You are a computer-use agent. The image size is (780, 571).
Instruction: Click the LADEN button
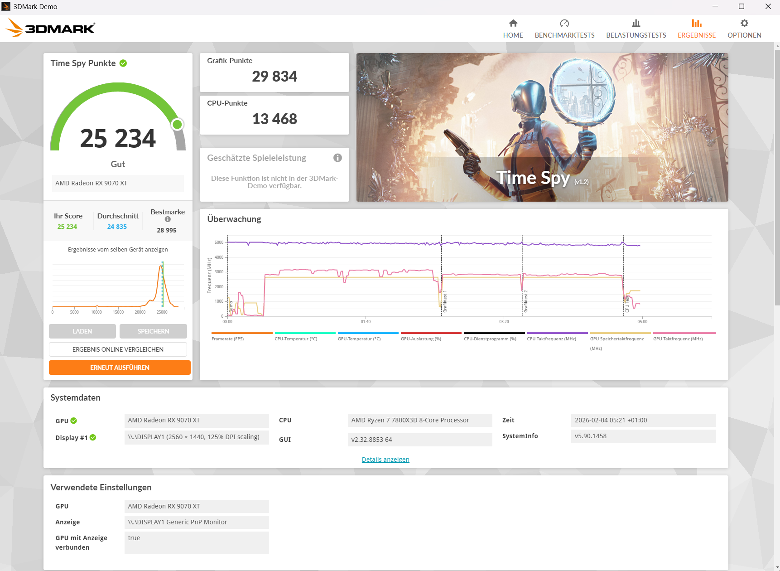coord(82,331)
